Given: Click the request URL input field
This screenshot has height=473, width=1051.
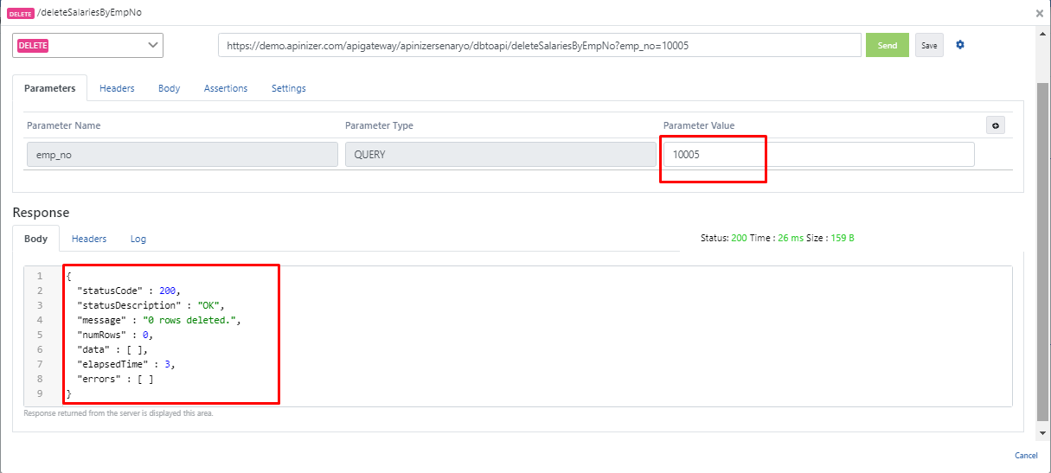Looking at the screenshot, I should 539,45.
